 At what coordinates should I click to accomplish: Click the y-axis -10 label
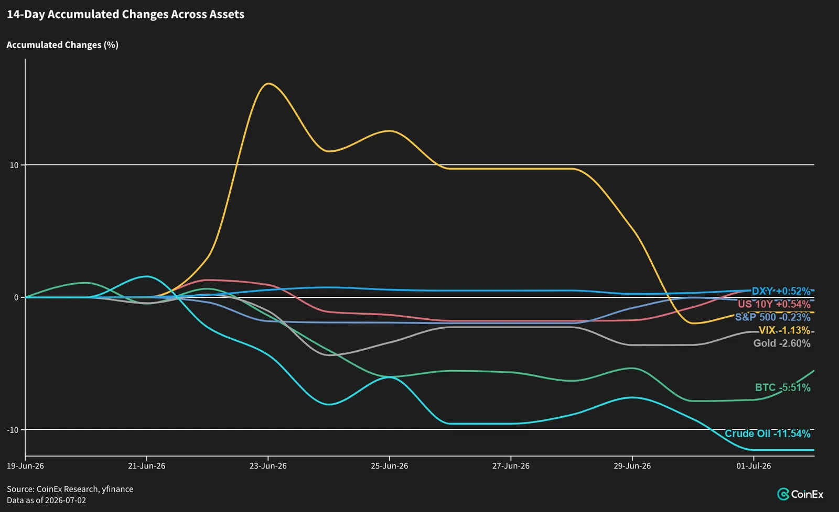[13, 430]
